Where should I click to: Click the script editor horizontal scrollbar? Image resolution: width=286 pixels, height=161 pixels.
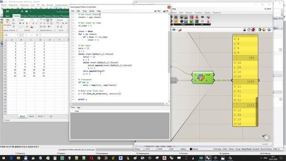tap(118, 104)
